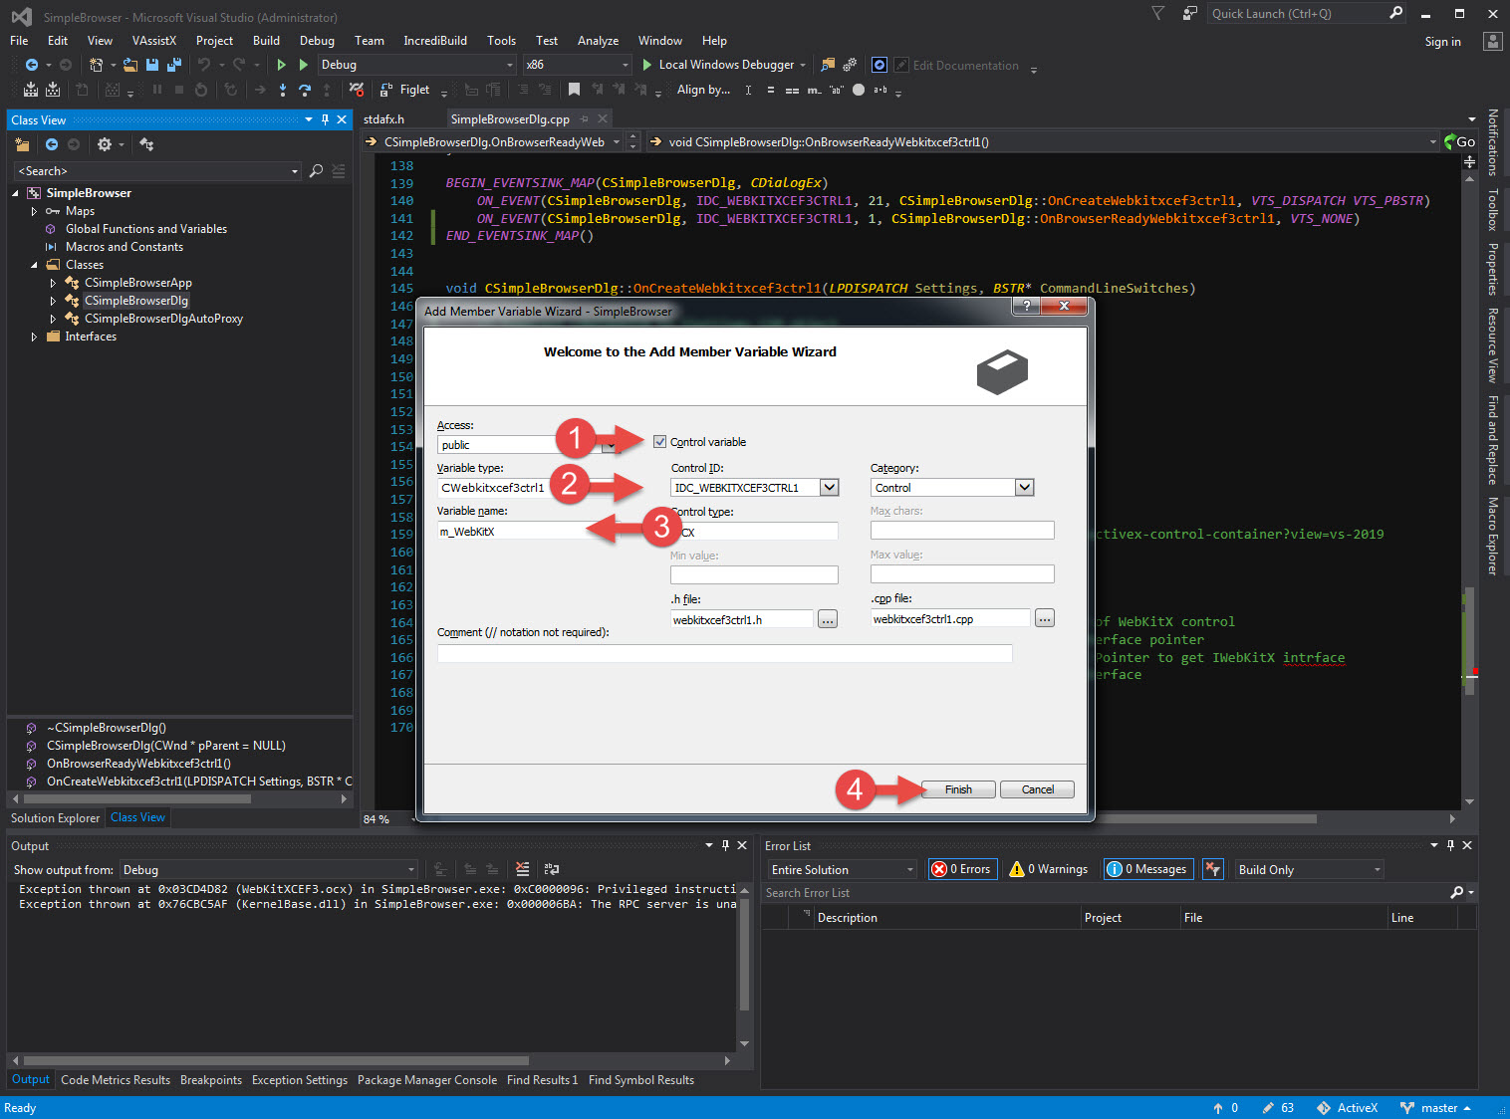Click the Undo arrow icon
This screenshot has width=1510, height=1119.
tap(204, 65)
